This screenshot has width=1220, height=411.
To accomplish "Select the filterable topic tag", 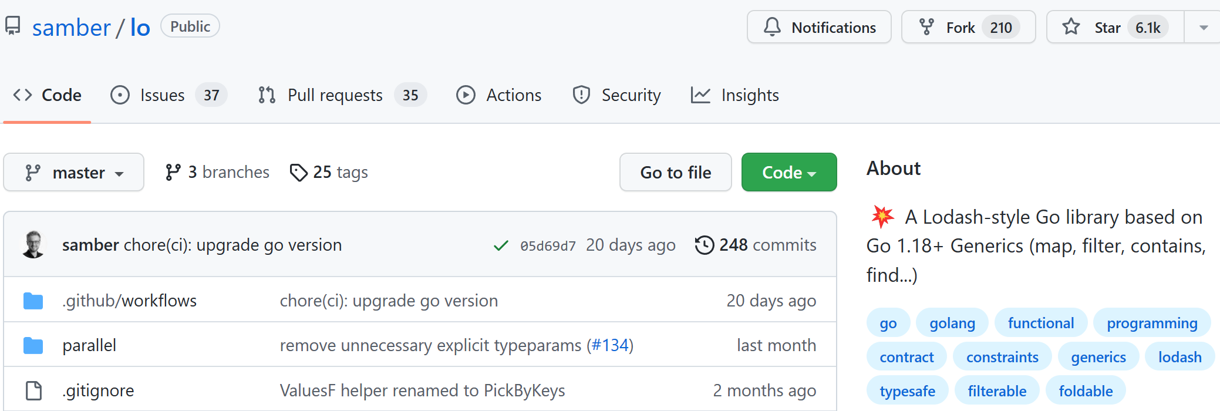I will [997, 391].
